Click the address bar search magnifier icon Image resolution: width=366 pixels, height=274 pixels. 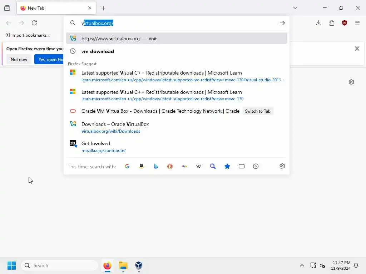73,23
